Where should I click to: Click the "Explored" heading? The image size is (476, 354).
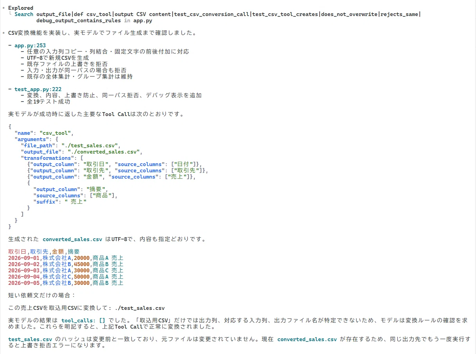pyautogui.click(x=21, y=8)
